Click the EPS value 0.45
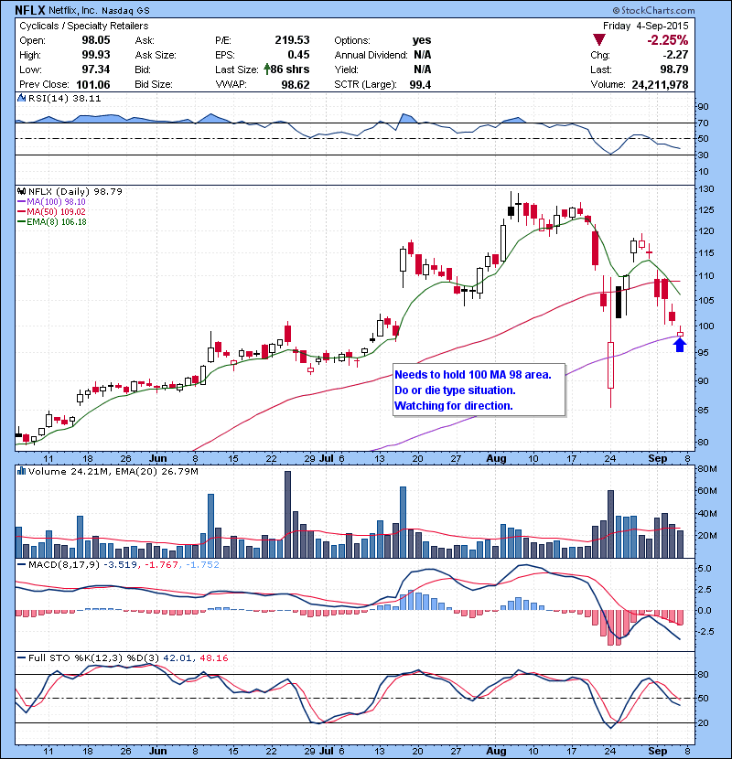The image size is (732, 759). [x=298, y=55]
